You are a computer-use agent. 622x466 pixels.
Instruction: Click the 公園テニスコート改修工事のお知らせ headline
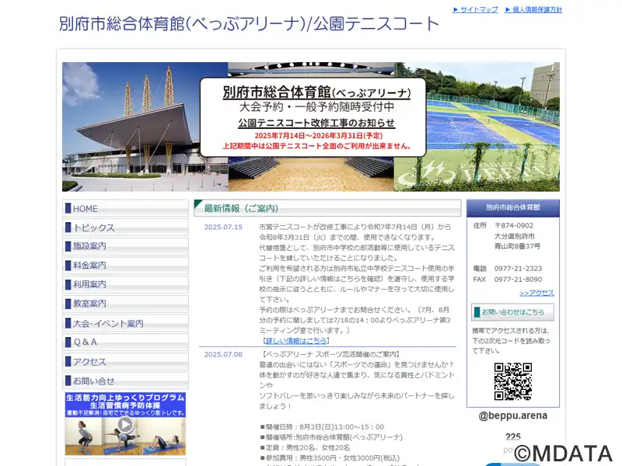coord(316,123)
